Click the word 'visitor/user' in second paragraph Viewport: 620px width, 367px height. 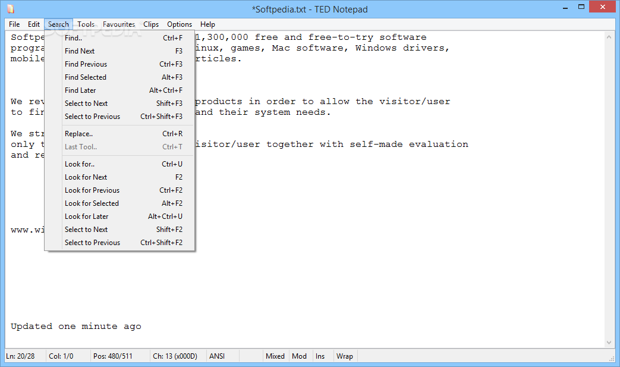[415, 102]
